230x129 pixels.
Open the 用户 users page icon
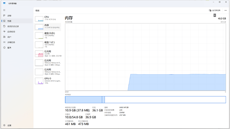click(x=4, y=37)
